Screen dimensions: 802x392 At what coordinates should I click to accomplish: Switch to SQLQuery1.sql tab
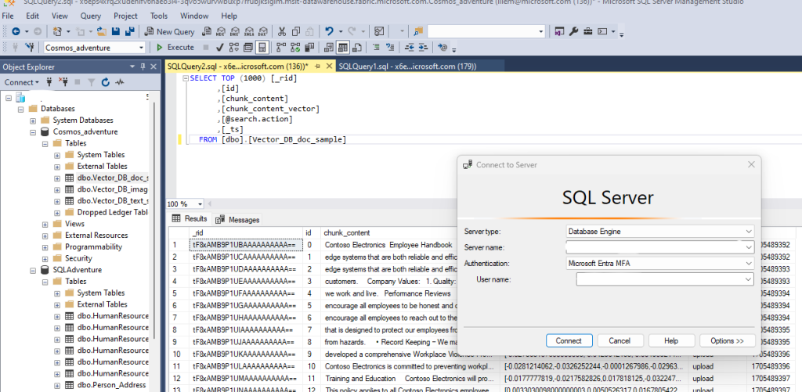pos(407,67)
